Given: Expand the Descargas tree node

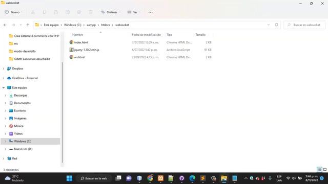Looking at the screenshot, I should tap(6, 96).
